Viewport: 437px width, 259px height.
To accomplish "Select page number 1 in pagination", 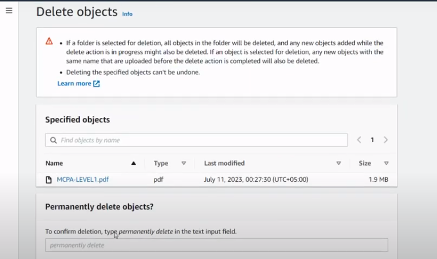I will (372, 140).
